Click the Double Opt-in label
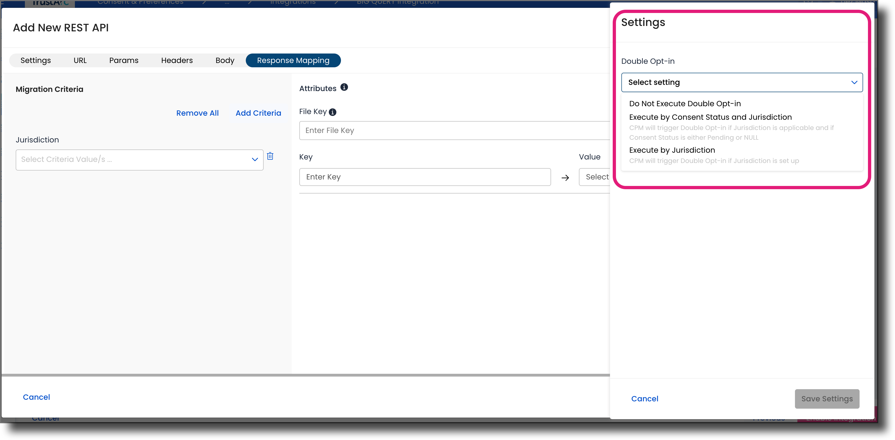895x440 pixels. click(x=648, y=61)
